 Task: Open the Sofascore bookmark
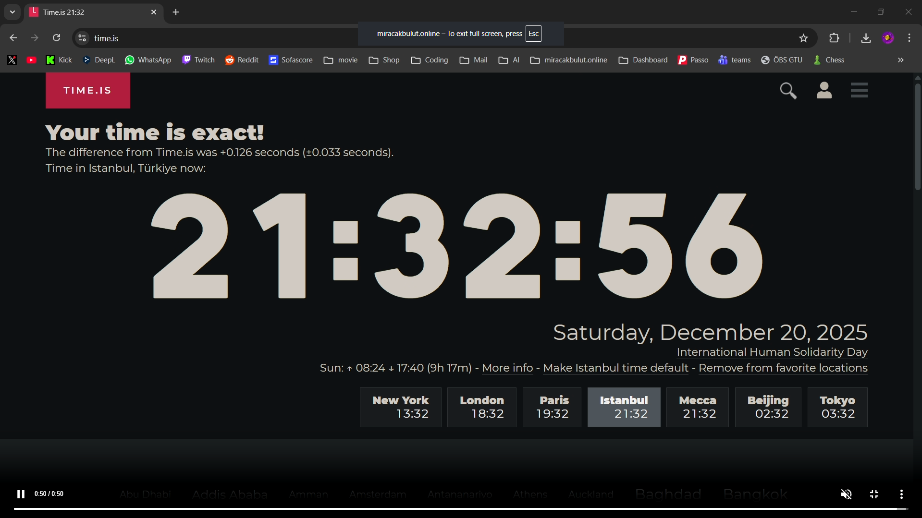click(x=291, y=60)
